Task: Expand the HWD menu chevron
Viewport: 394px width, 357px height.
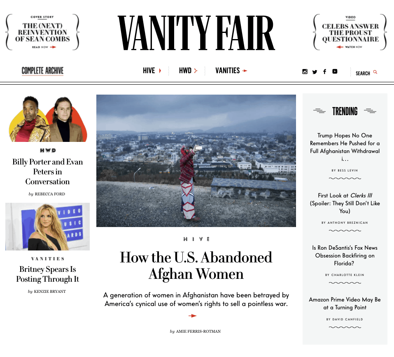Action: pyautogui.click(x=196, y=71)
